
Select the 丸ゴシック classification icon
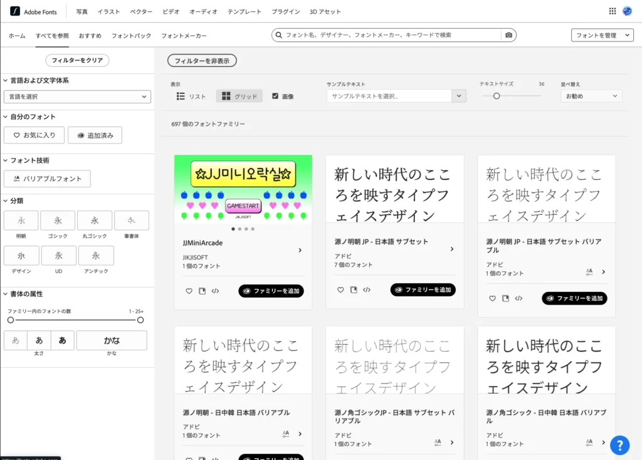pyautogui.click(x=95, y=221)
